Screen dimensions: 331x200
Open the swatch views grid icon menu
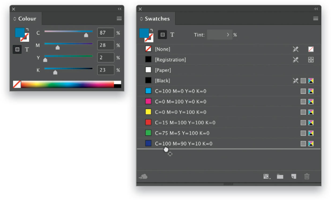(x=267, y=176)
